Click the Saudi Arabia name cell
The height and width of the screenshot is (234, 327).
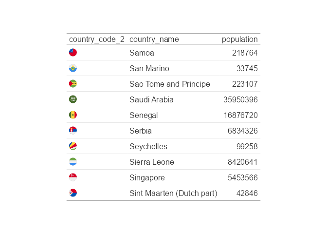pyautogui.click(x=151, y=99)
